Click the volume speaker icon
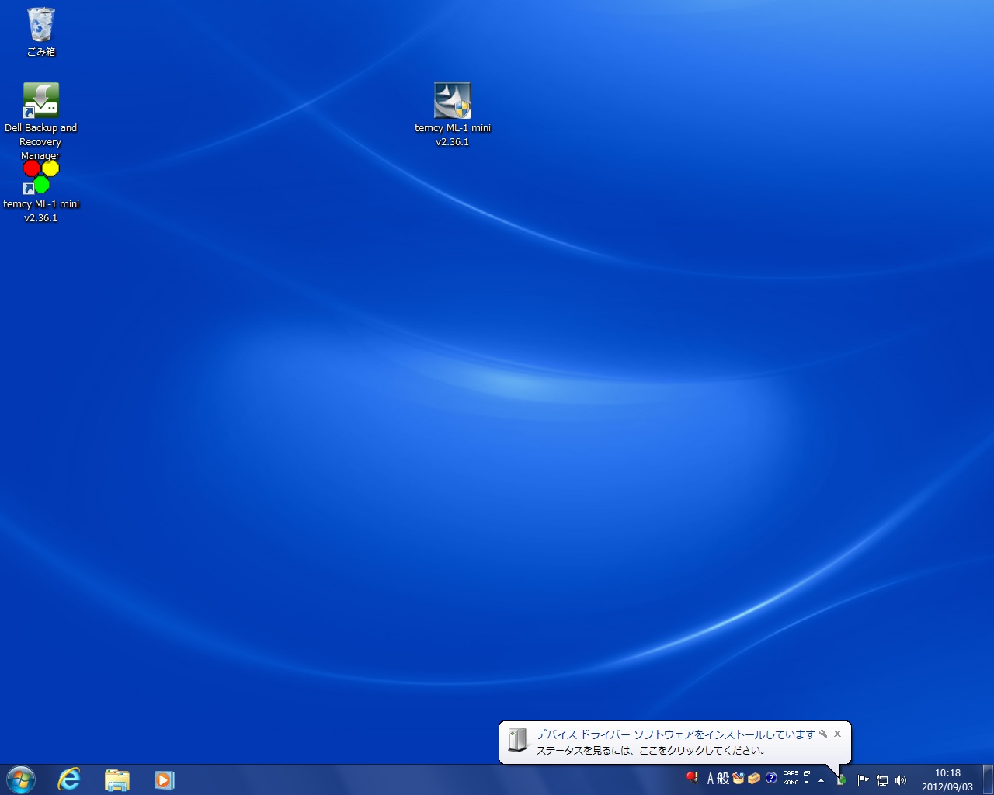The image size is (994, 795). 901,780
